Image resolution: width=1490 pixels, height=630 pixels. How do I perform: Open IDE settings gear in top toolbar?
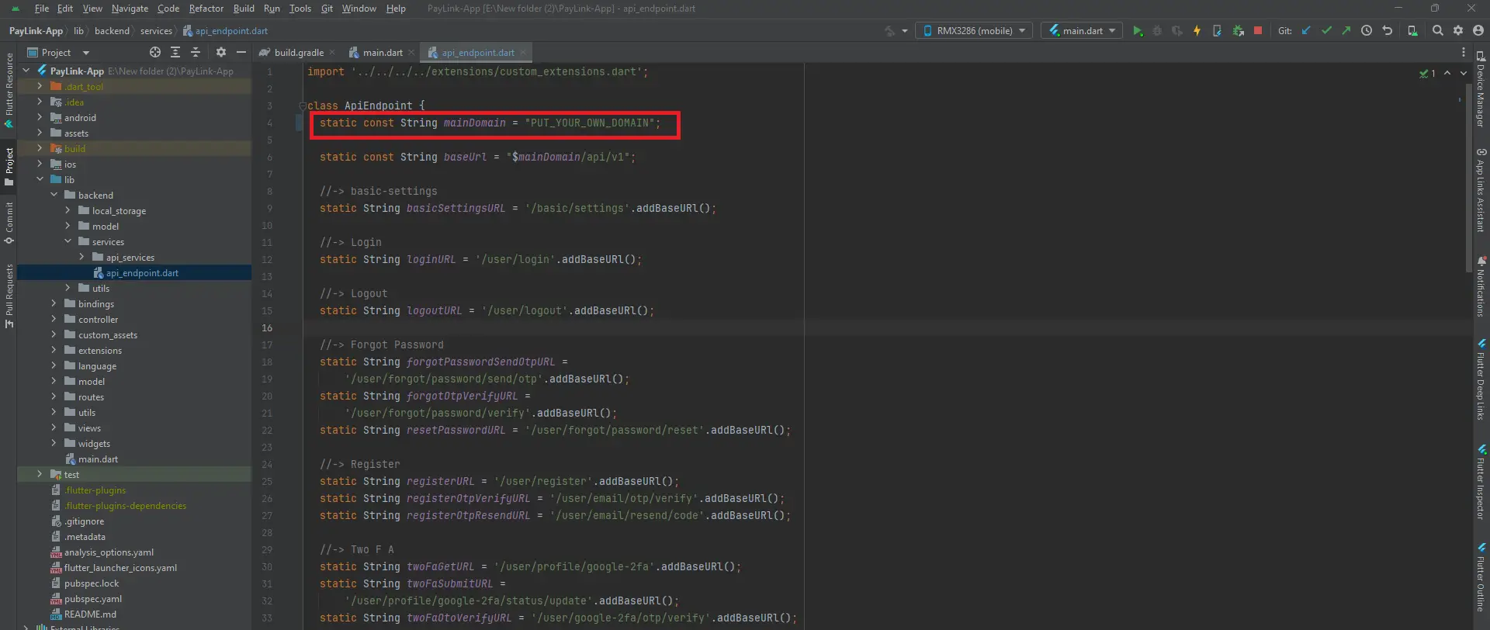(x=1458, y=31)
